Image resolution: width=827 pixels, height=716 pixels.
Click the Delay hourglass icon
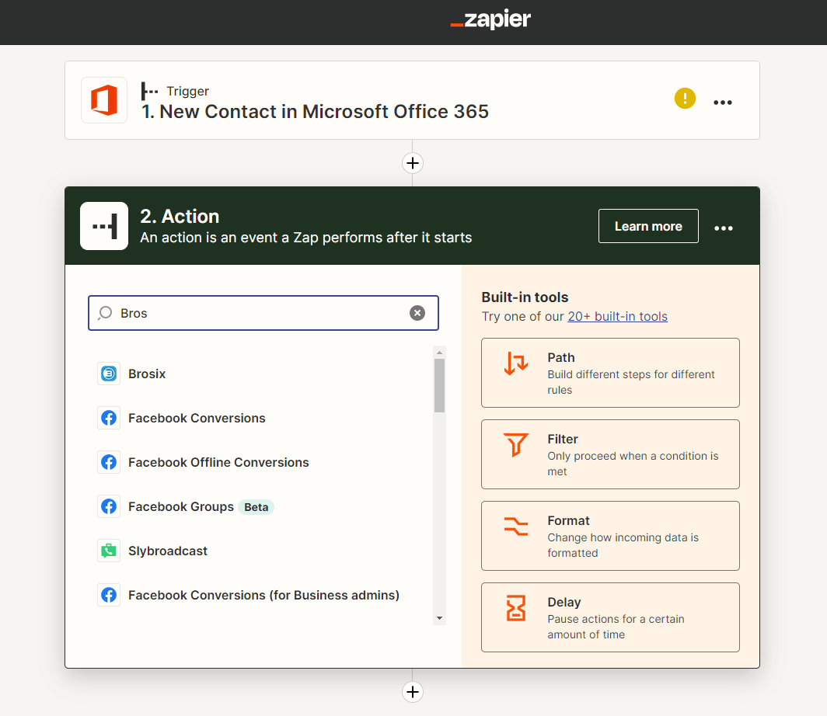point(516,608)
